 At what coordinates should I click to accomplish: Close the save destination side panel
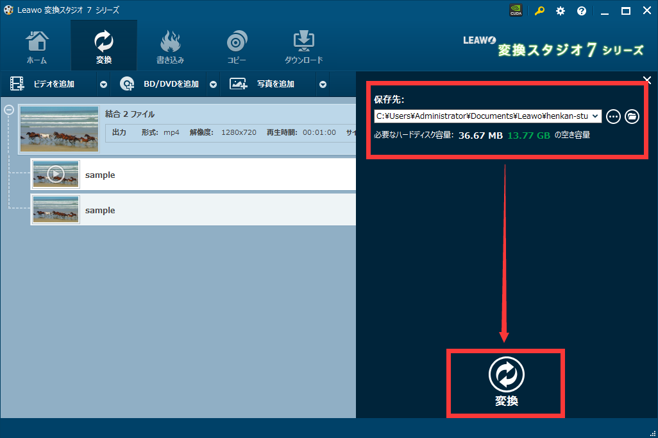[x=647, y=80]
